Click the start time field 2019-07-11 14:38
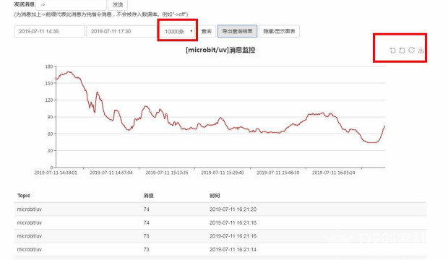Viewport: 448px width, 260px height. tap(50, 32)
